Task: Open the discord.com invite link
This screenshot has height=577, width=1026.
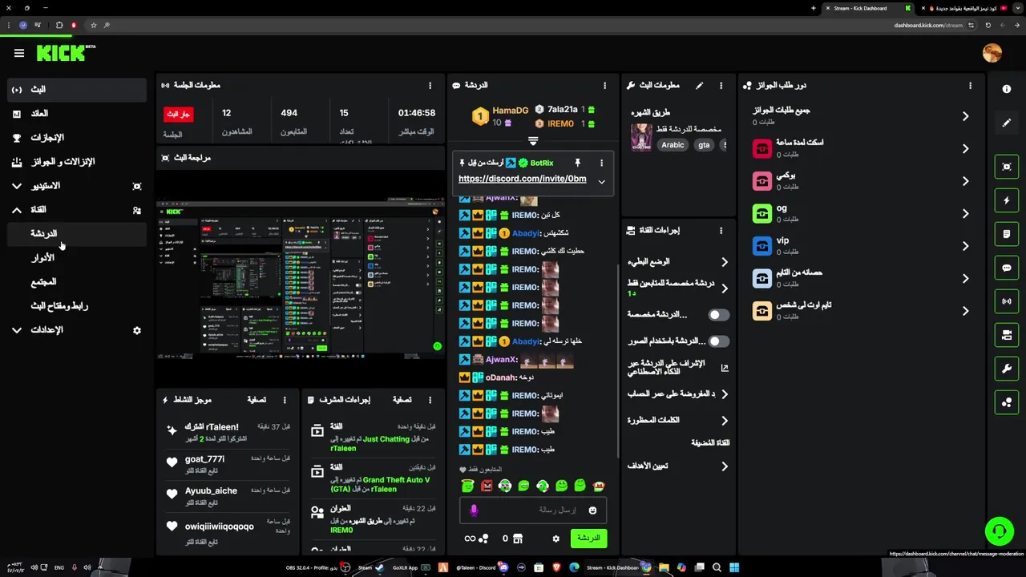Action: point(522,179)
